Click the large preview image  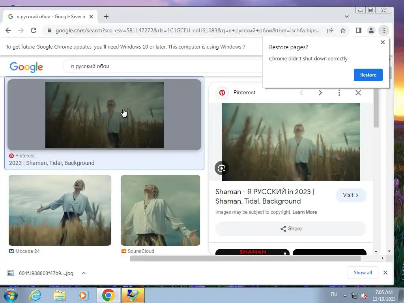point(291,142)
